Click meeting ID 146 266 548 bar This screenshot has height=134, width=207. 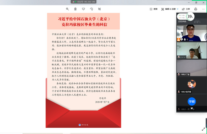tap(84, 2)
